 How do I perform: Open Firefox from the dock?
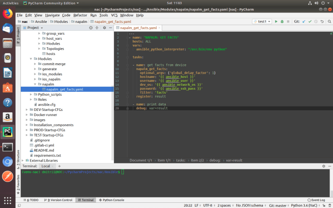point(7,14)
